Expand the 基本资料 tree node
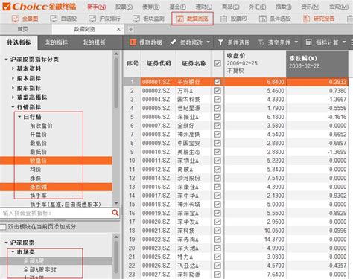 coord(13,68)
